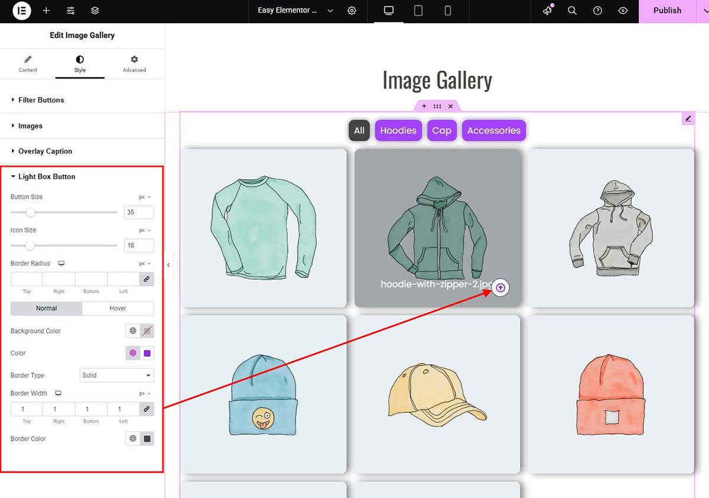Collapse the Light Box Button section
The width and height of the screenshot is (709, 498).
click(x=82, y=176)
